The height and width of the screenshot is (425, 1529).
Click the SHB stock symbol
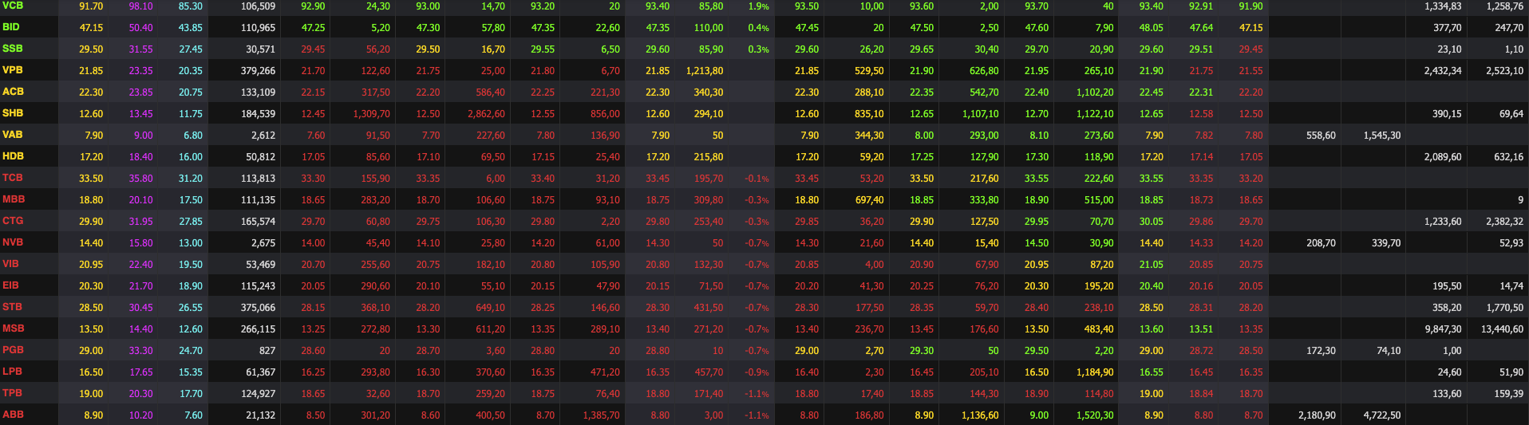pos(13,113)
